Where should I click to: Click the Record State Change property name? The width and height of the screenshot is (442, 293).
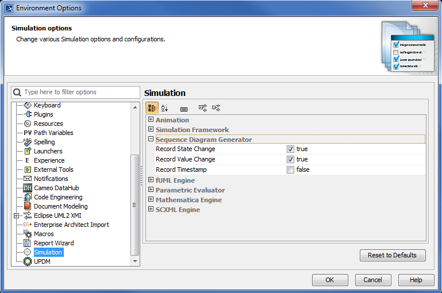[186, 149]
